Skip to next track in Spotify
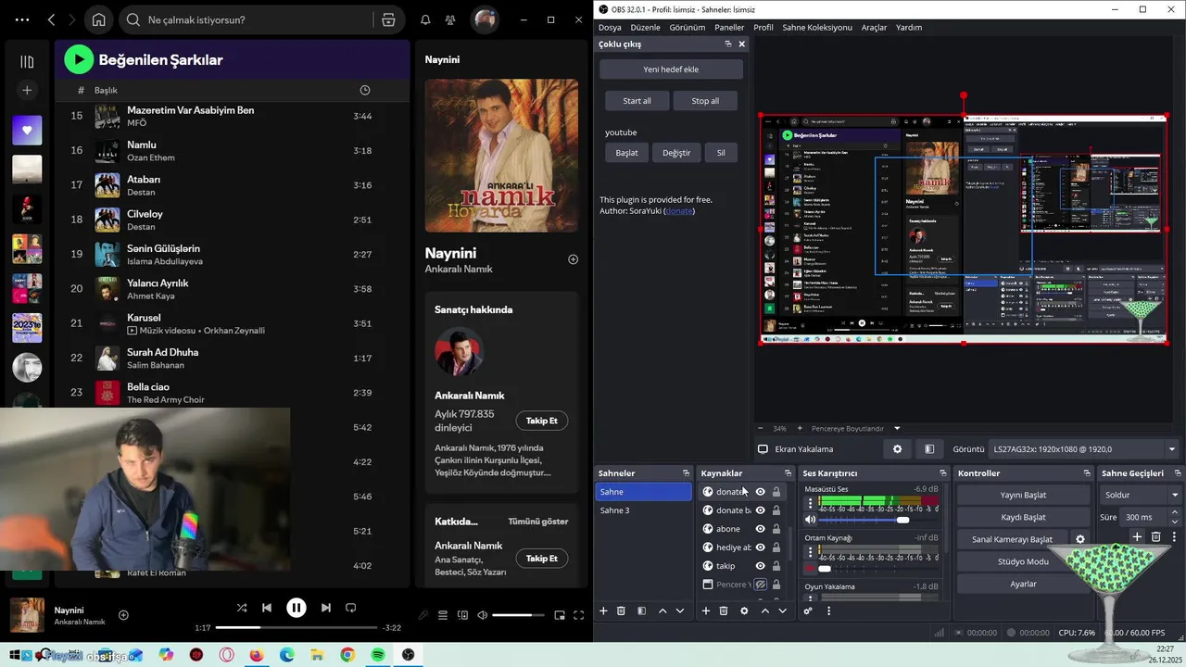The image size is (1186, 667). (325, 608)
